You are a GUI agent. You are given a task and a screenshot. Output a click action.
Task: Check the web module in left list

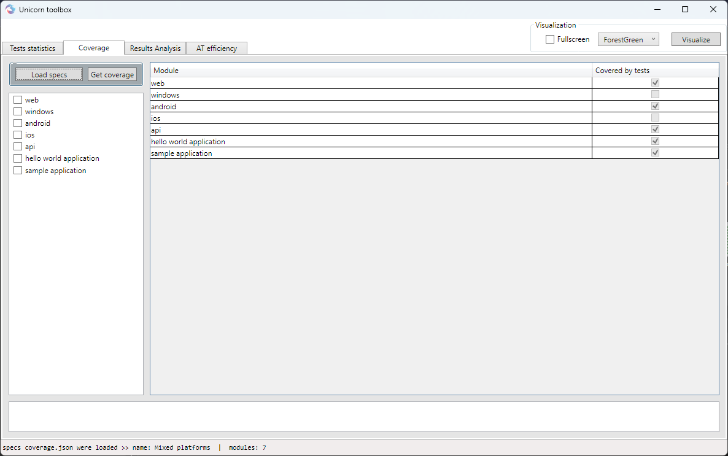click(18, 100)
